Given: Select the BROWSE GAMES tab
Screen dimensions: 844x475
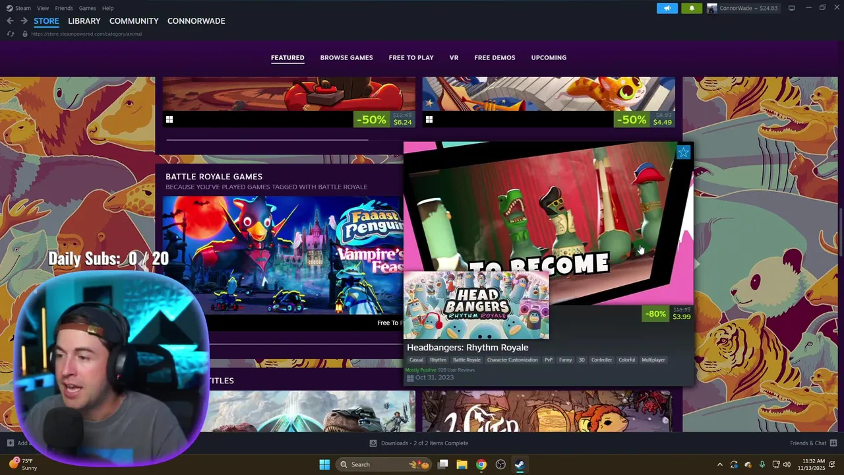Looking at the screenshot, I should tap(346, 57).
